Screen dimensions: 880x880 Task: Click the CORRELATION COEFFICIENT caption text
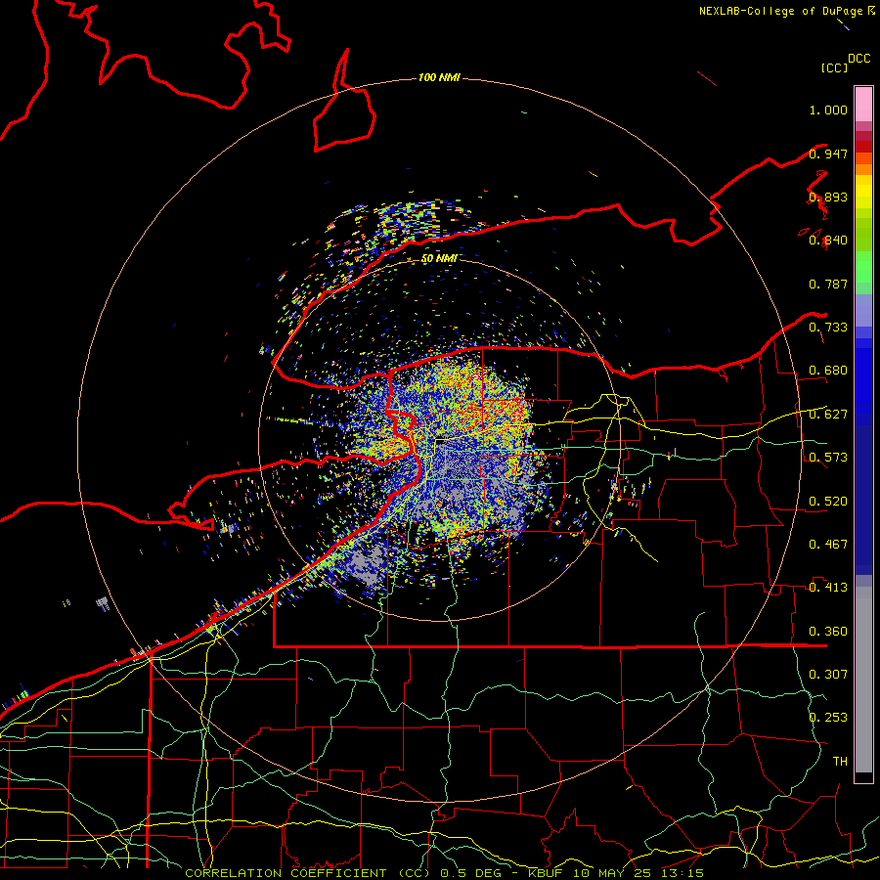(x=286, y=873)
